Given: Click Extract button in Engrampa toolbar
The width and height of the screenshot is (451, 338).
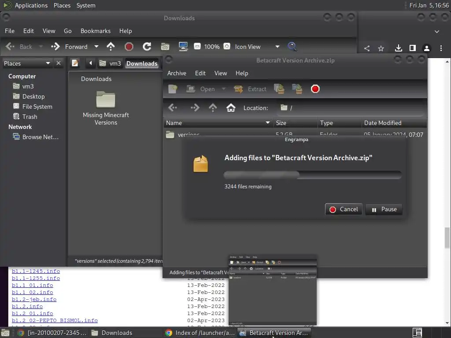Looking at the screenshot, I should (x=250, y=89).
